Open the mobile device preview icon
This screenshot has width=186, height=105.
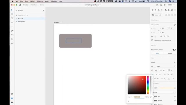pyautogui.click(x=161, y=5)
